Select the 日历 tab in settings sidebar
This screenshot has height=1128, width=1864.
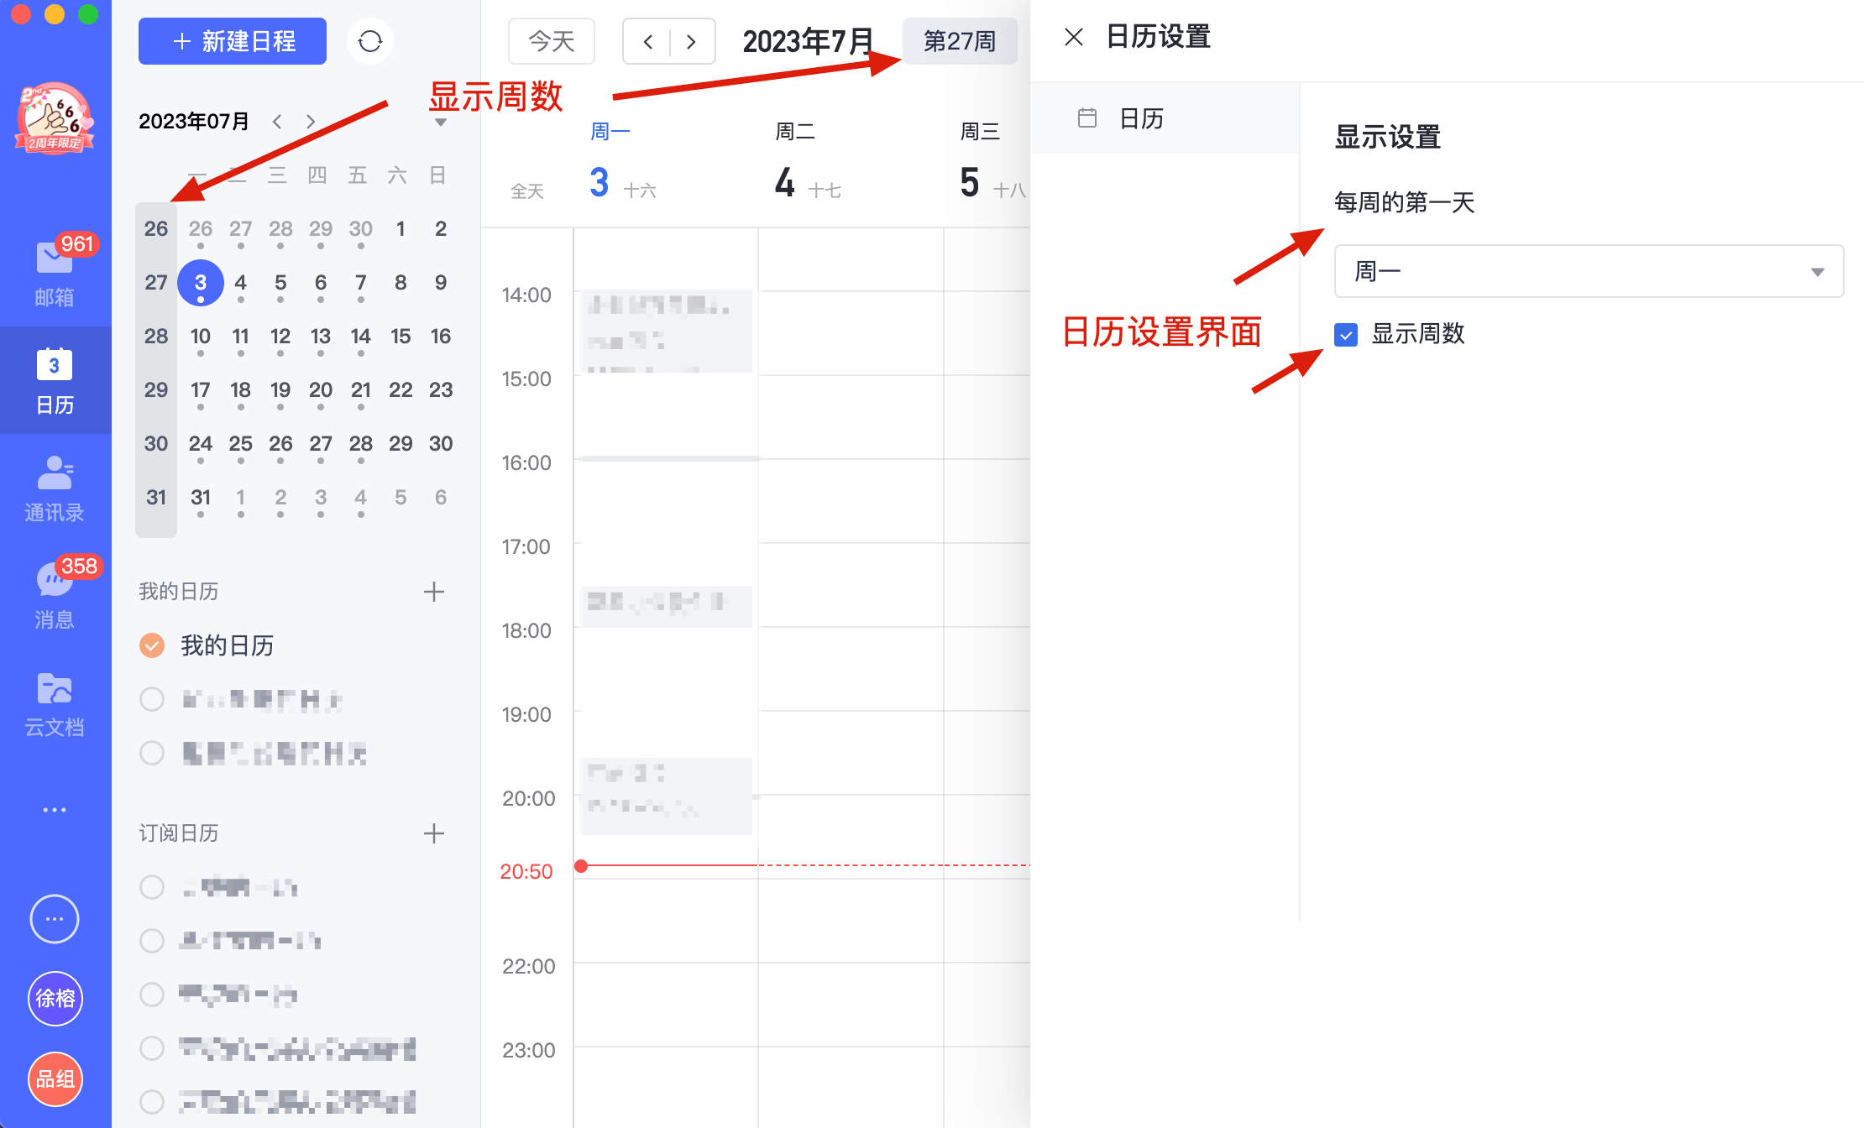point(1165,118)
